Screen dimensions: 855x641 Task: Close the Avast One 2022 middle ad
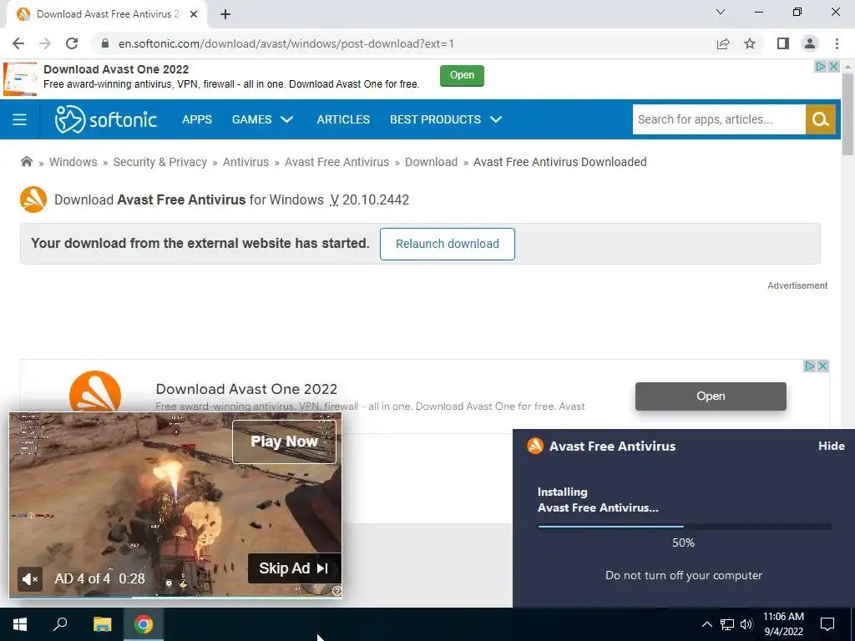point(823,366)
